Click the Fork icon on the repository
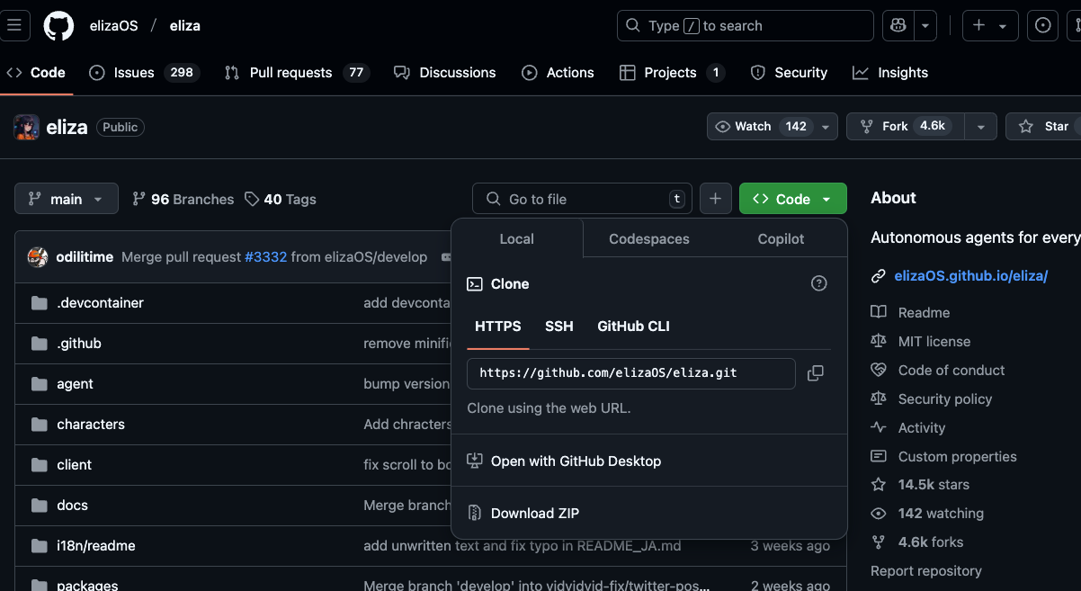 868,126
